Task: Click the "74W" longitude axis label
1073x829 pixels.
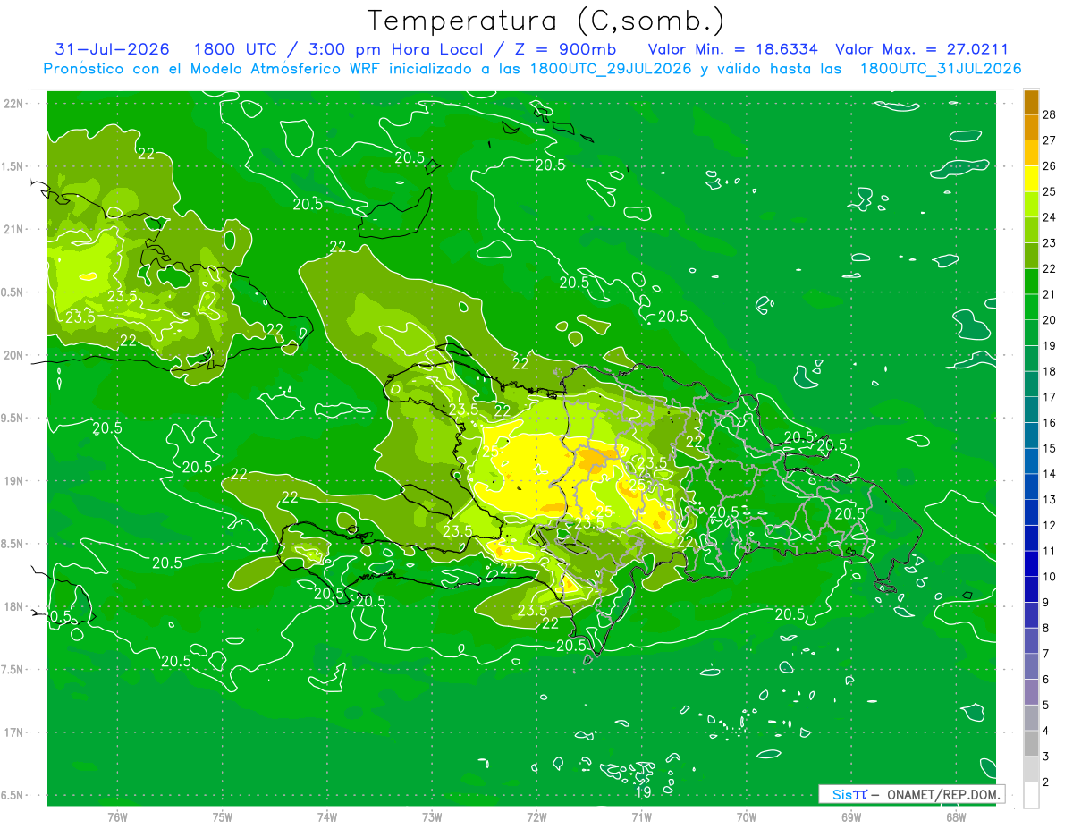Action: [x=327, y=816]
